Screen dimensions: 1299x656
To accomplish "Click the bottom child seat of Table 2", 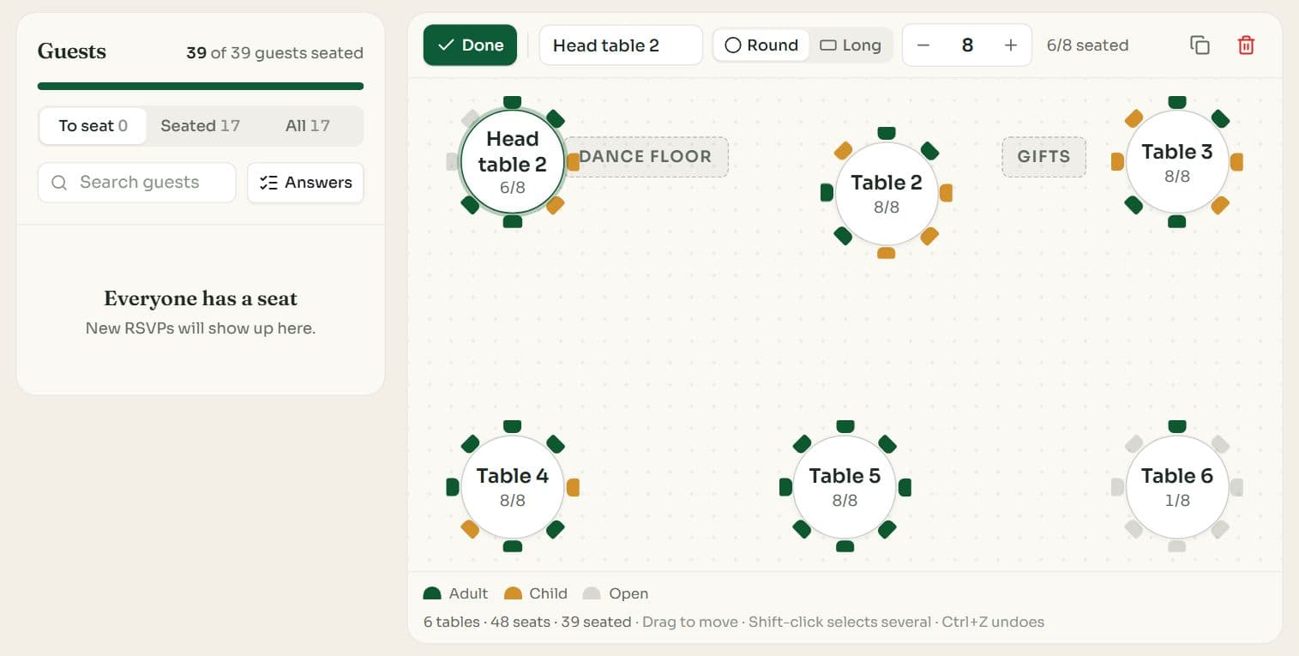I will [x=887, y=253].
